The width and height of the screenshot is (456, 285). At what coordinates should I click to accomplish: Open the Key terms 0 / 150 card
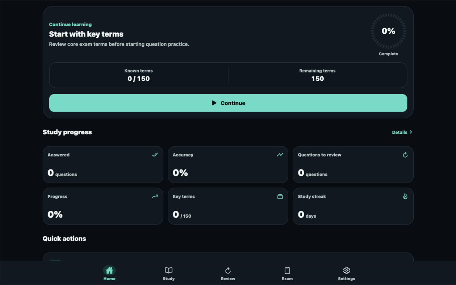pyautogui.click(x=228, y=206)
